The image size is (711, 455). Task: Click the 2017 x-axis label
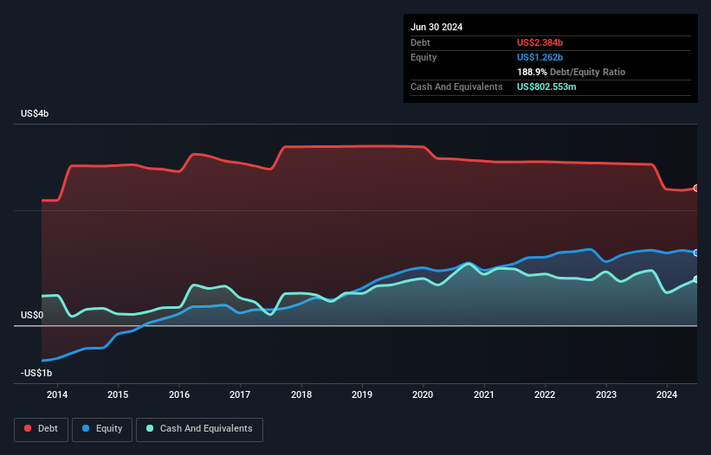click(240, 394)
